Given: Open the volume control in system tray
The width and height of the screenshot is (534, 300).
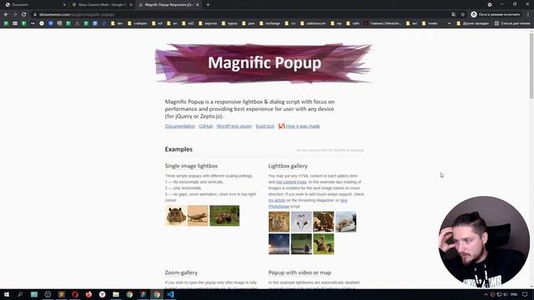Looking at the screenshot, I should 506,294.
